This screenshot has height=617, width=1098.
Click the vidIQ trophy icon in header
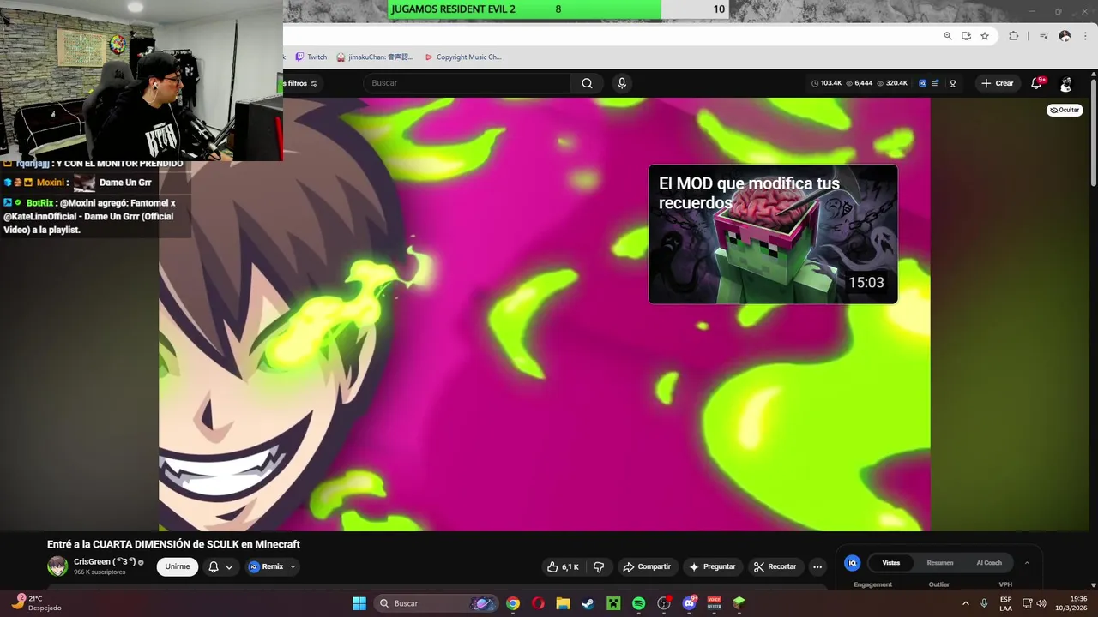pos(953,83)
